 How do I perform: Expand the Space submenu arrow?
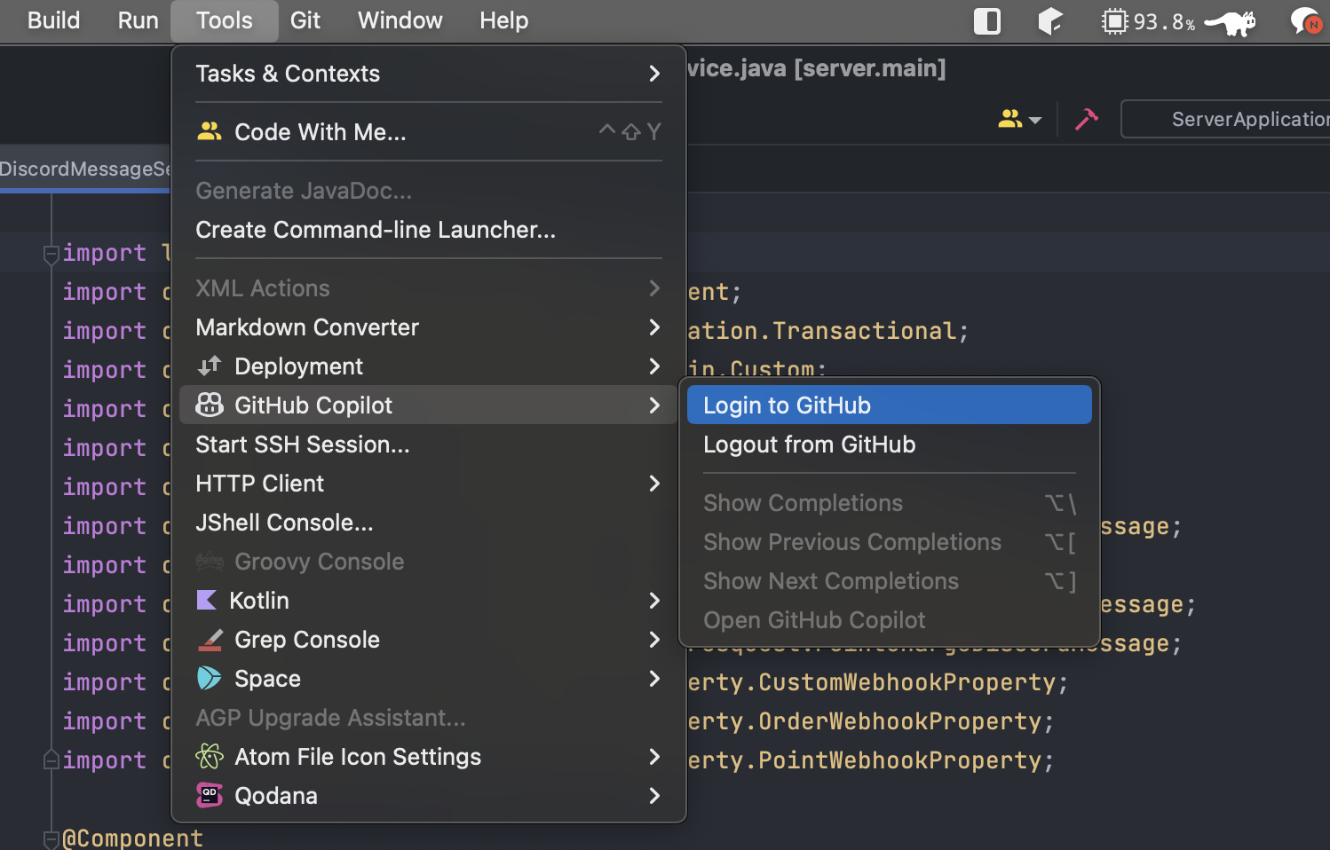[654, 679]
